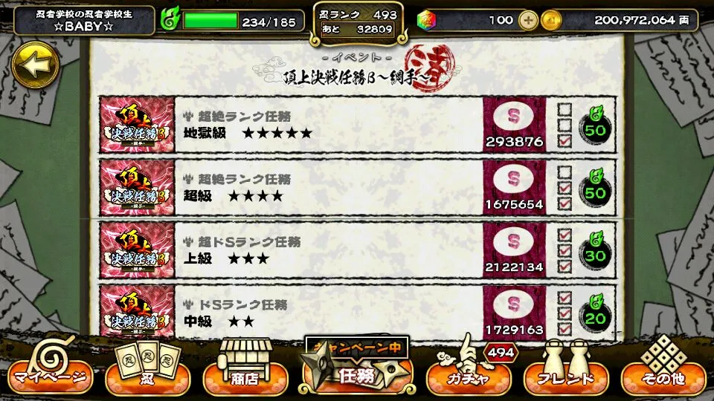Image resolution: width=714 pixels, height=401 pixels.
Task: Open the 商店 shop tab
Action: tap(245, 369)
